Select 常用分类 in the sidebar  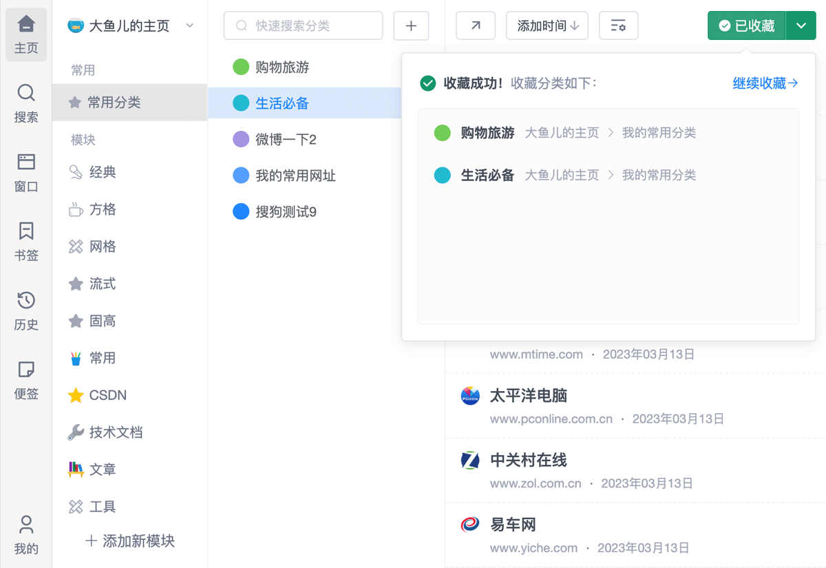pos(129,103)
